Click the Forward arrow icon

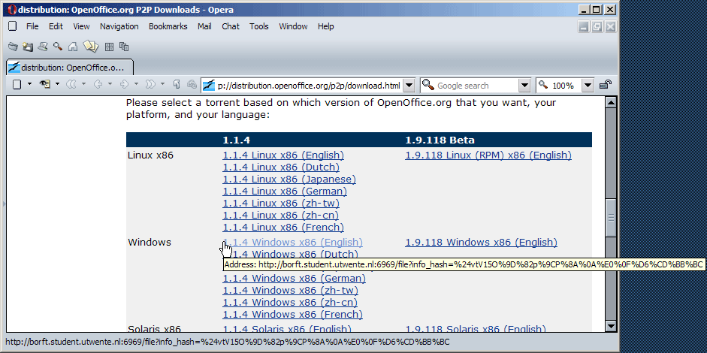pos(124,84)
